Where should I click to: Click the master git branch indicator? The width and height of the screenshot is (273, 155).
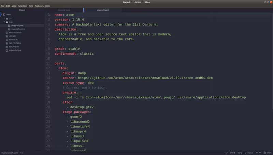tap(249, 153)
